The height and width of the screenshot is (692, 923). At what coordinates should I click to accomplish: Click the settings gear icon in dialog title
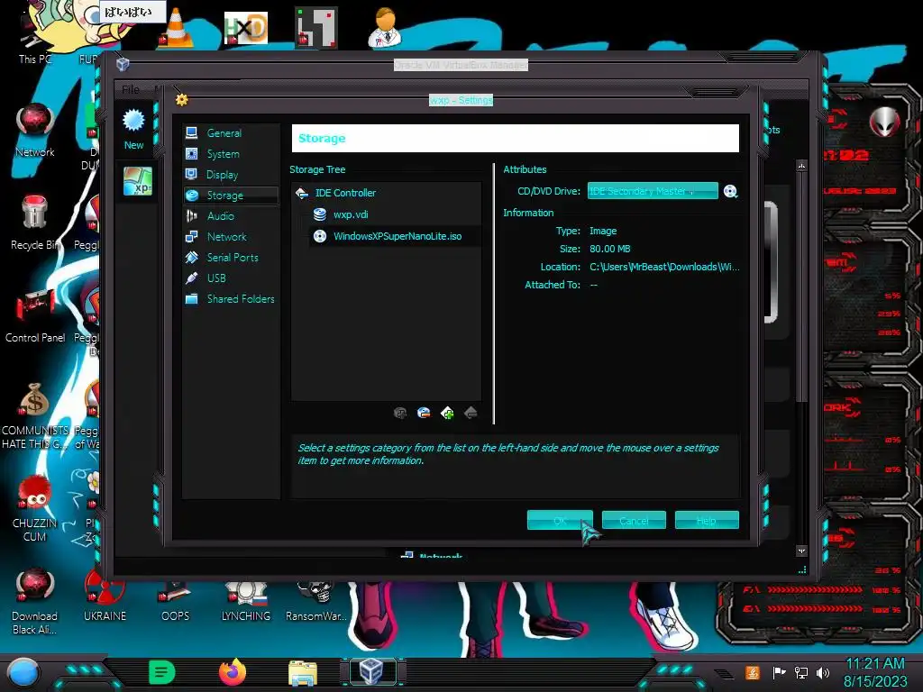[182, 99]
